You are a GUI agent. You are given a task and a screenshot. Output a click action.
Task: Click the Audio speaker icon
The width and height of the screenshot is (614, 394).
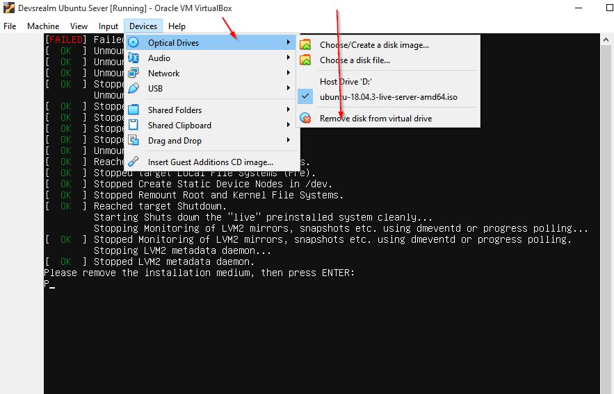click(134, 58)
